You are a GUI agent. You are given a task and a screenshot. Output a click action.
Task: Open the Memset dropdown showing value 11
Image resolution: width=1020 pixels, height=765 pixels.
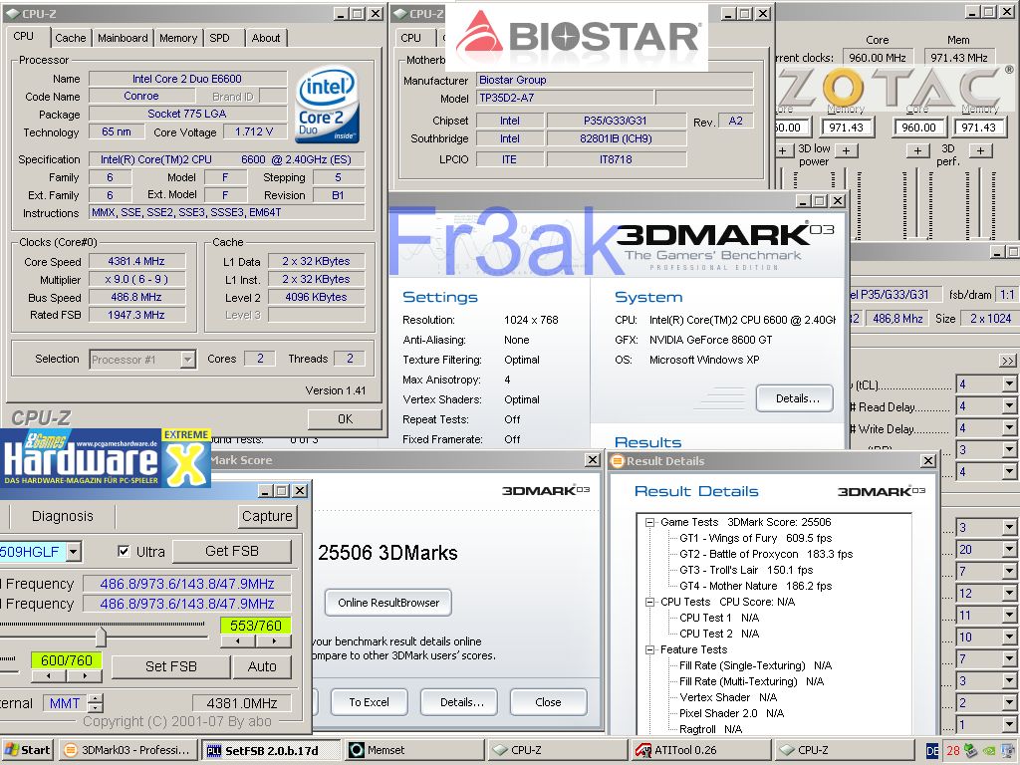click(1009, 616)
